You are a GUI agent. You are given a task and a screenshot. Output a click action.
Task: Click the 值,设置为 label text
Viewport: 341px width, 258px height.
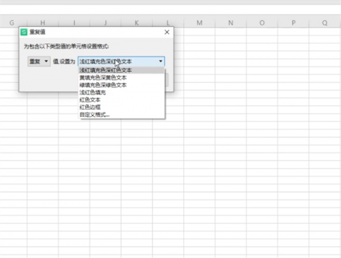(x=64, y=62)
